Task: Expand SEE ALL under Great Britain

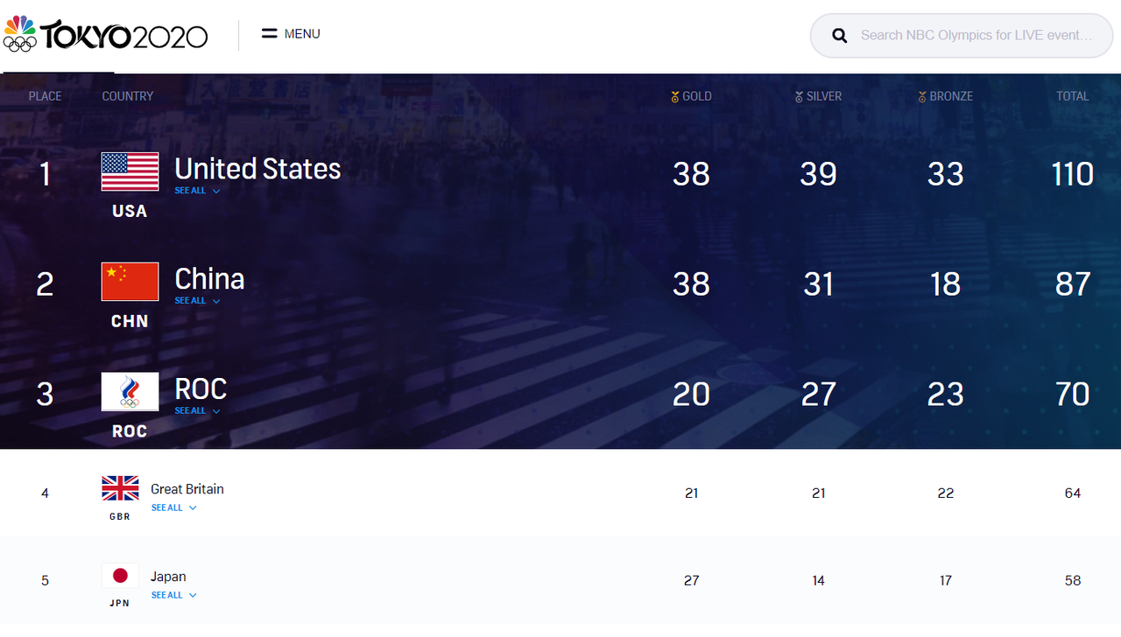Action: click(173, 508)
